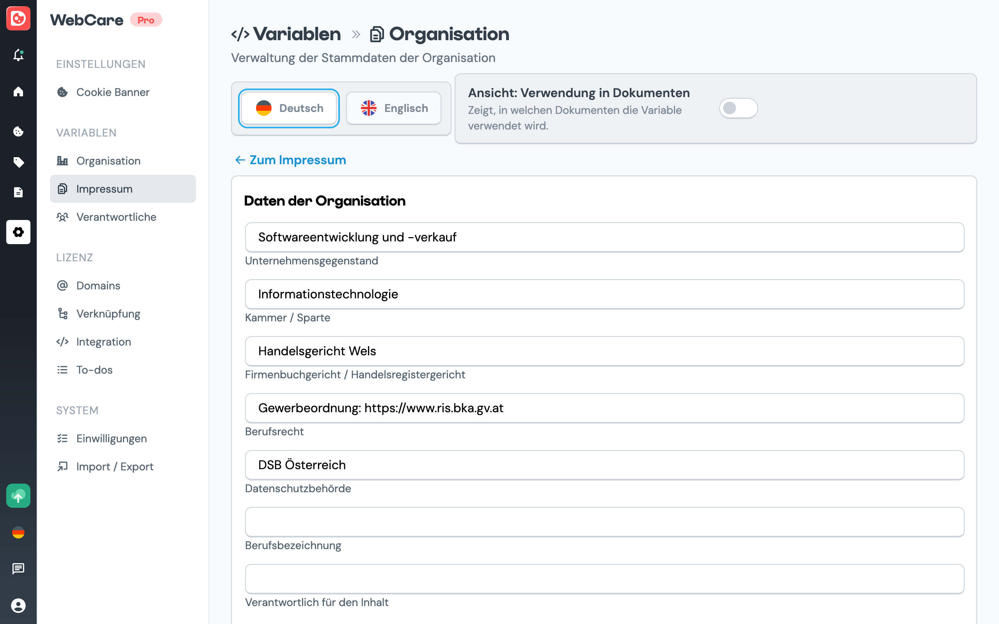
Task: Open the user account icon
Action: tap(18, 605)
